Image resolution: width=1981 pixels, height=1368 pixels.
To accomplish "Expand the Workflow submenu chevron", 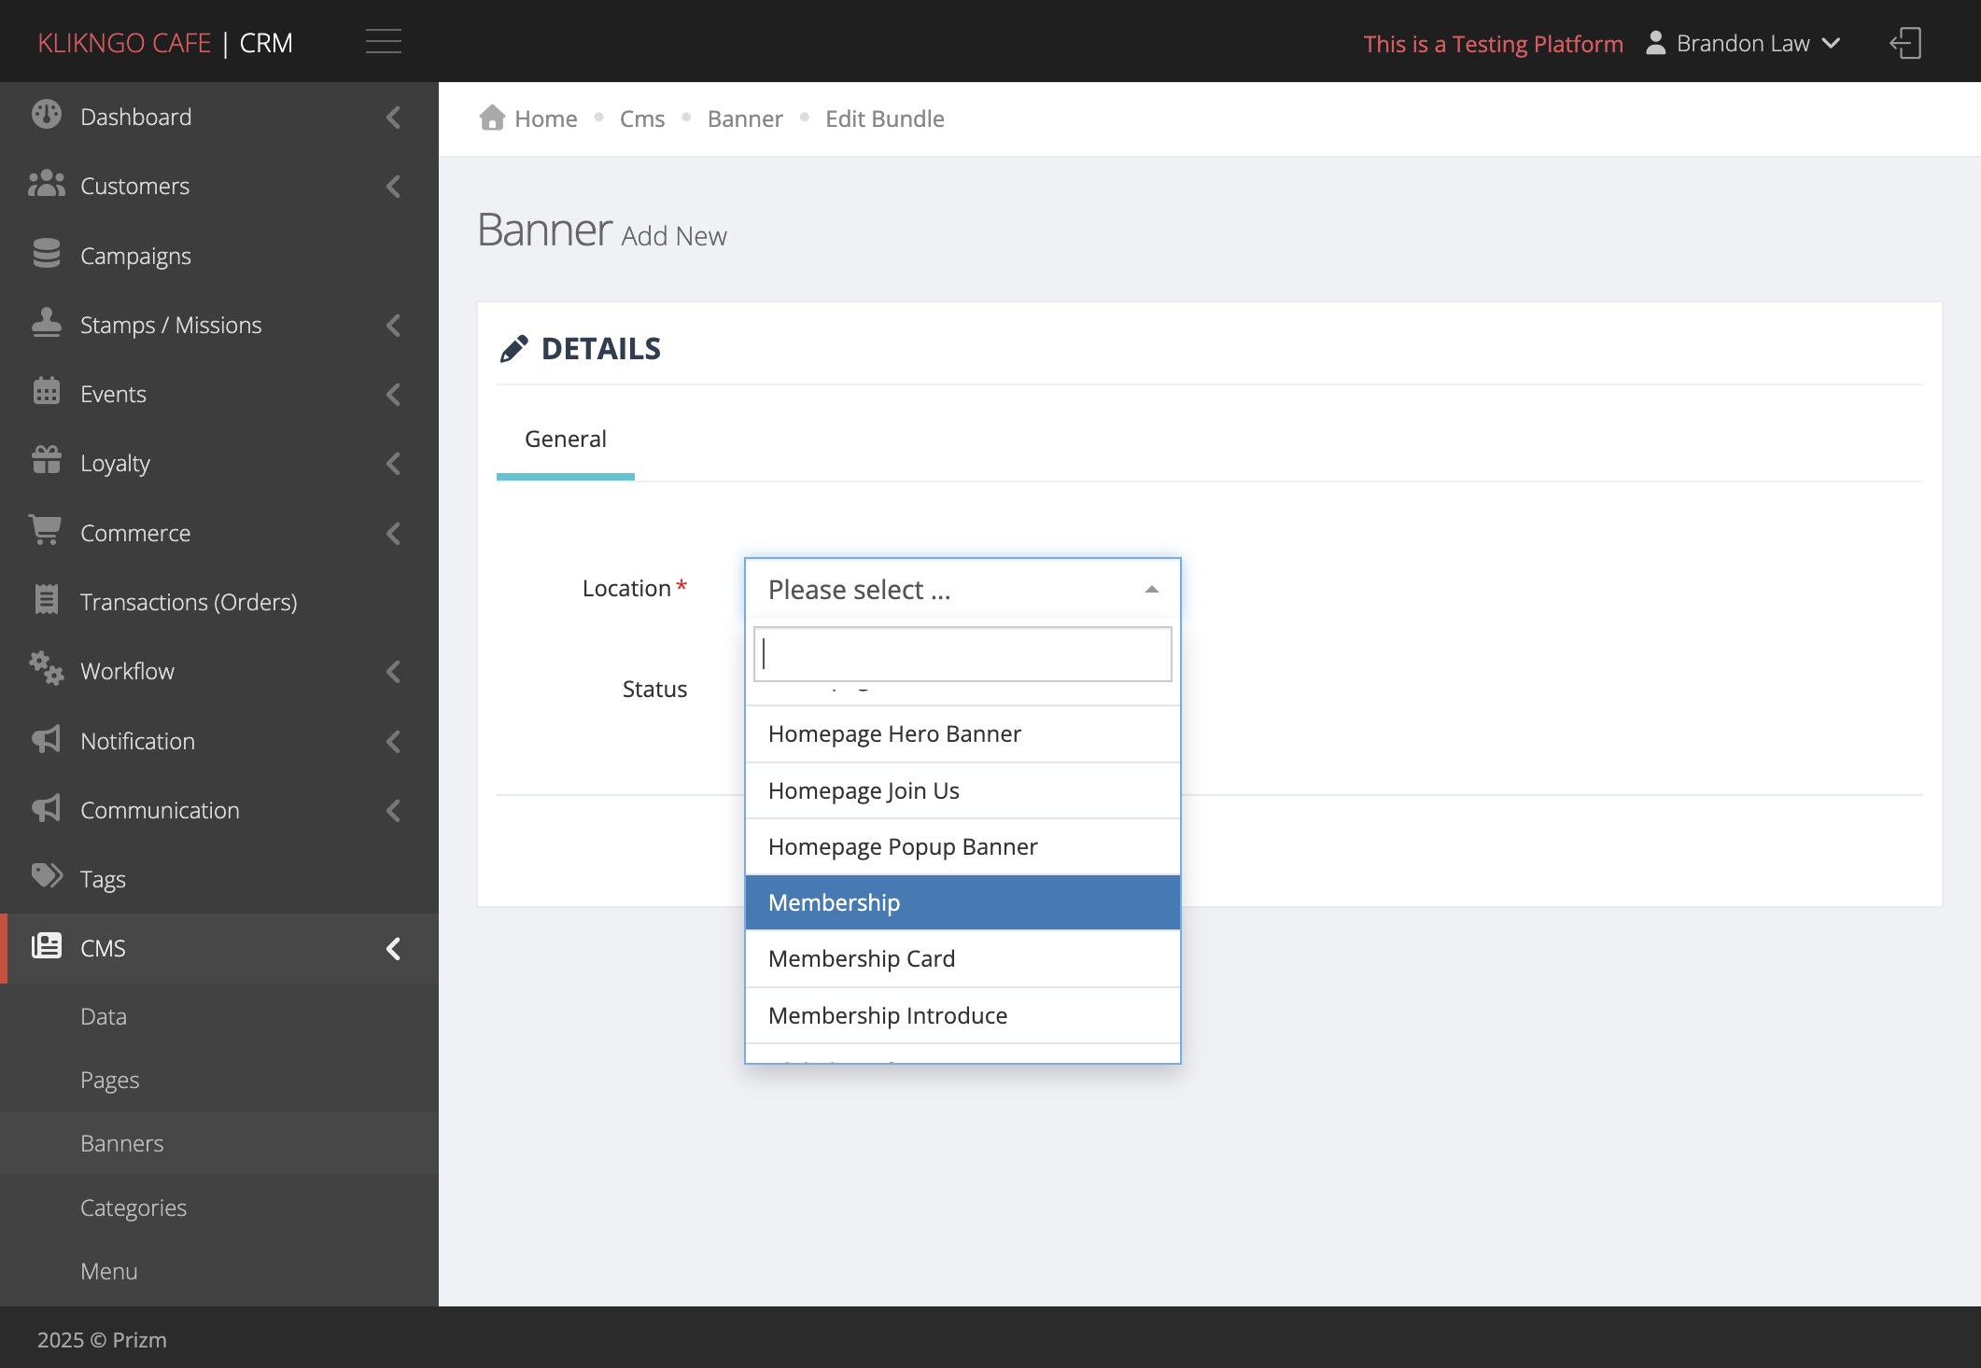I will pyautogui.click(x=393, y=671).
